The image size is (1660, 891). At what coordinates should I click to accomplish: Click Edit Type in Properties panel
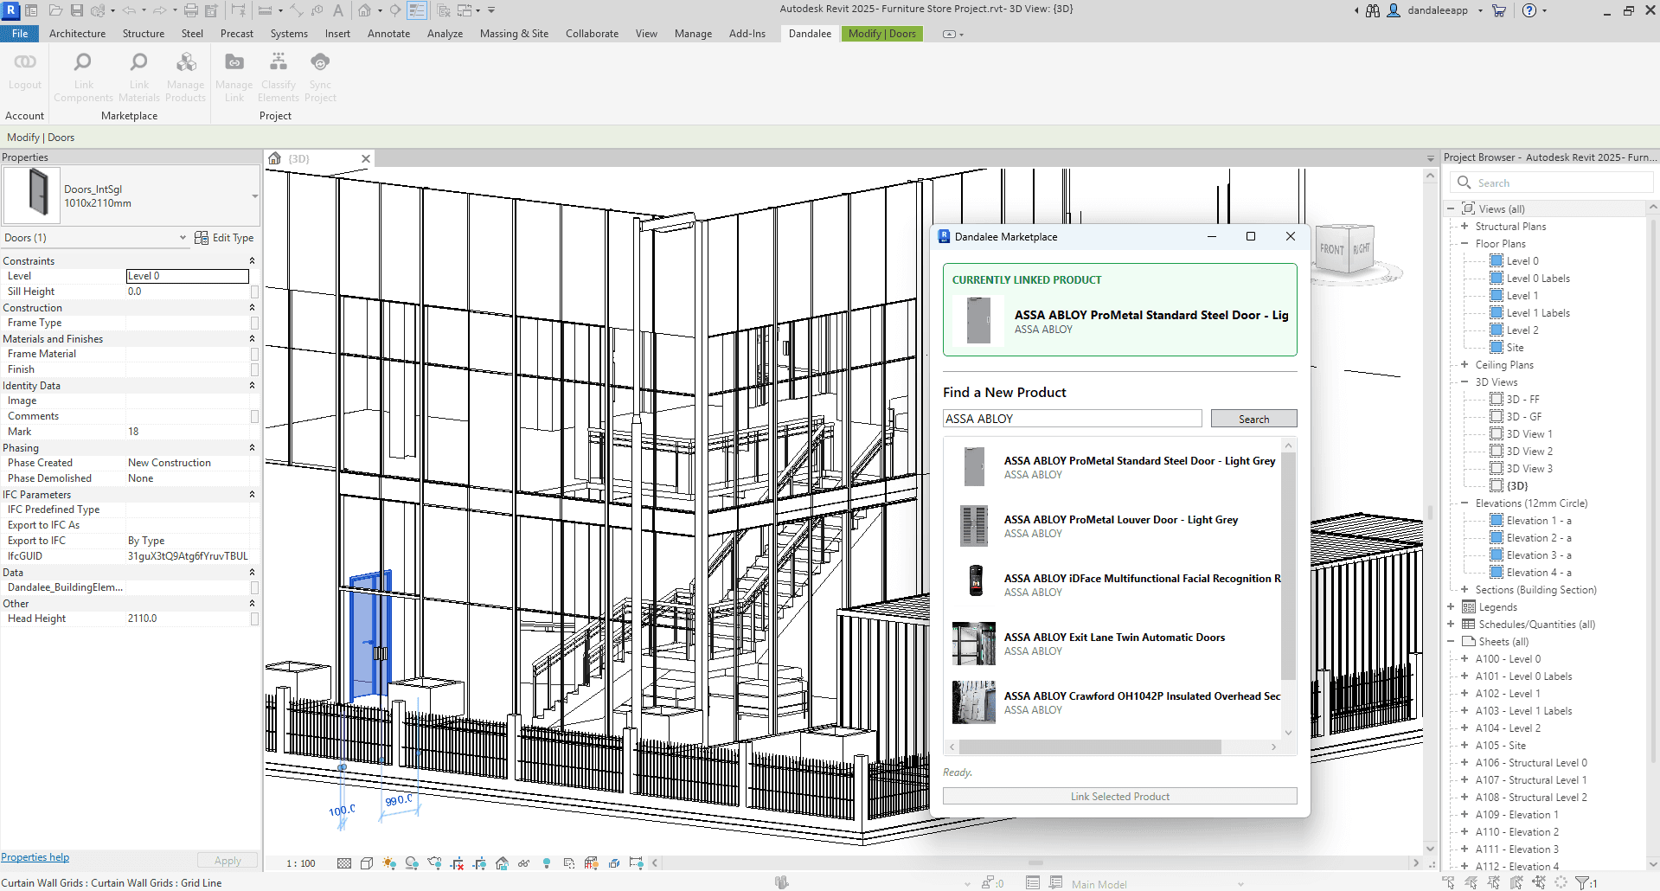click(224, 238)
